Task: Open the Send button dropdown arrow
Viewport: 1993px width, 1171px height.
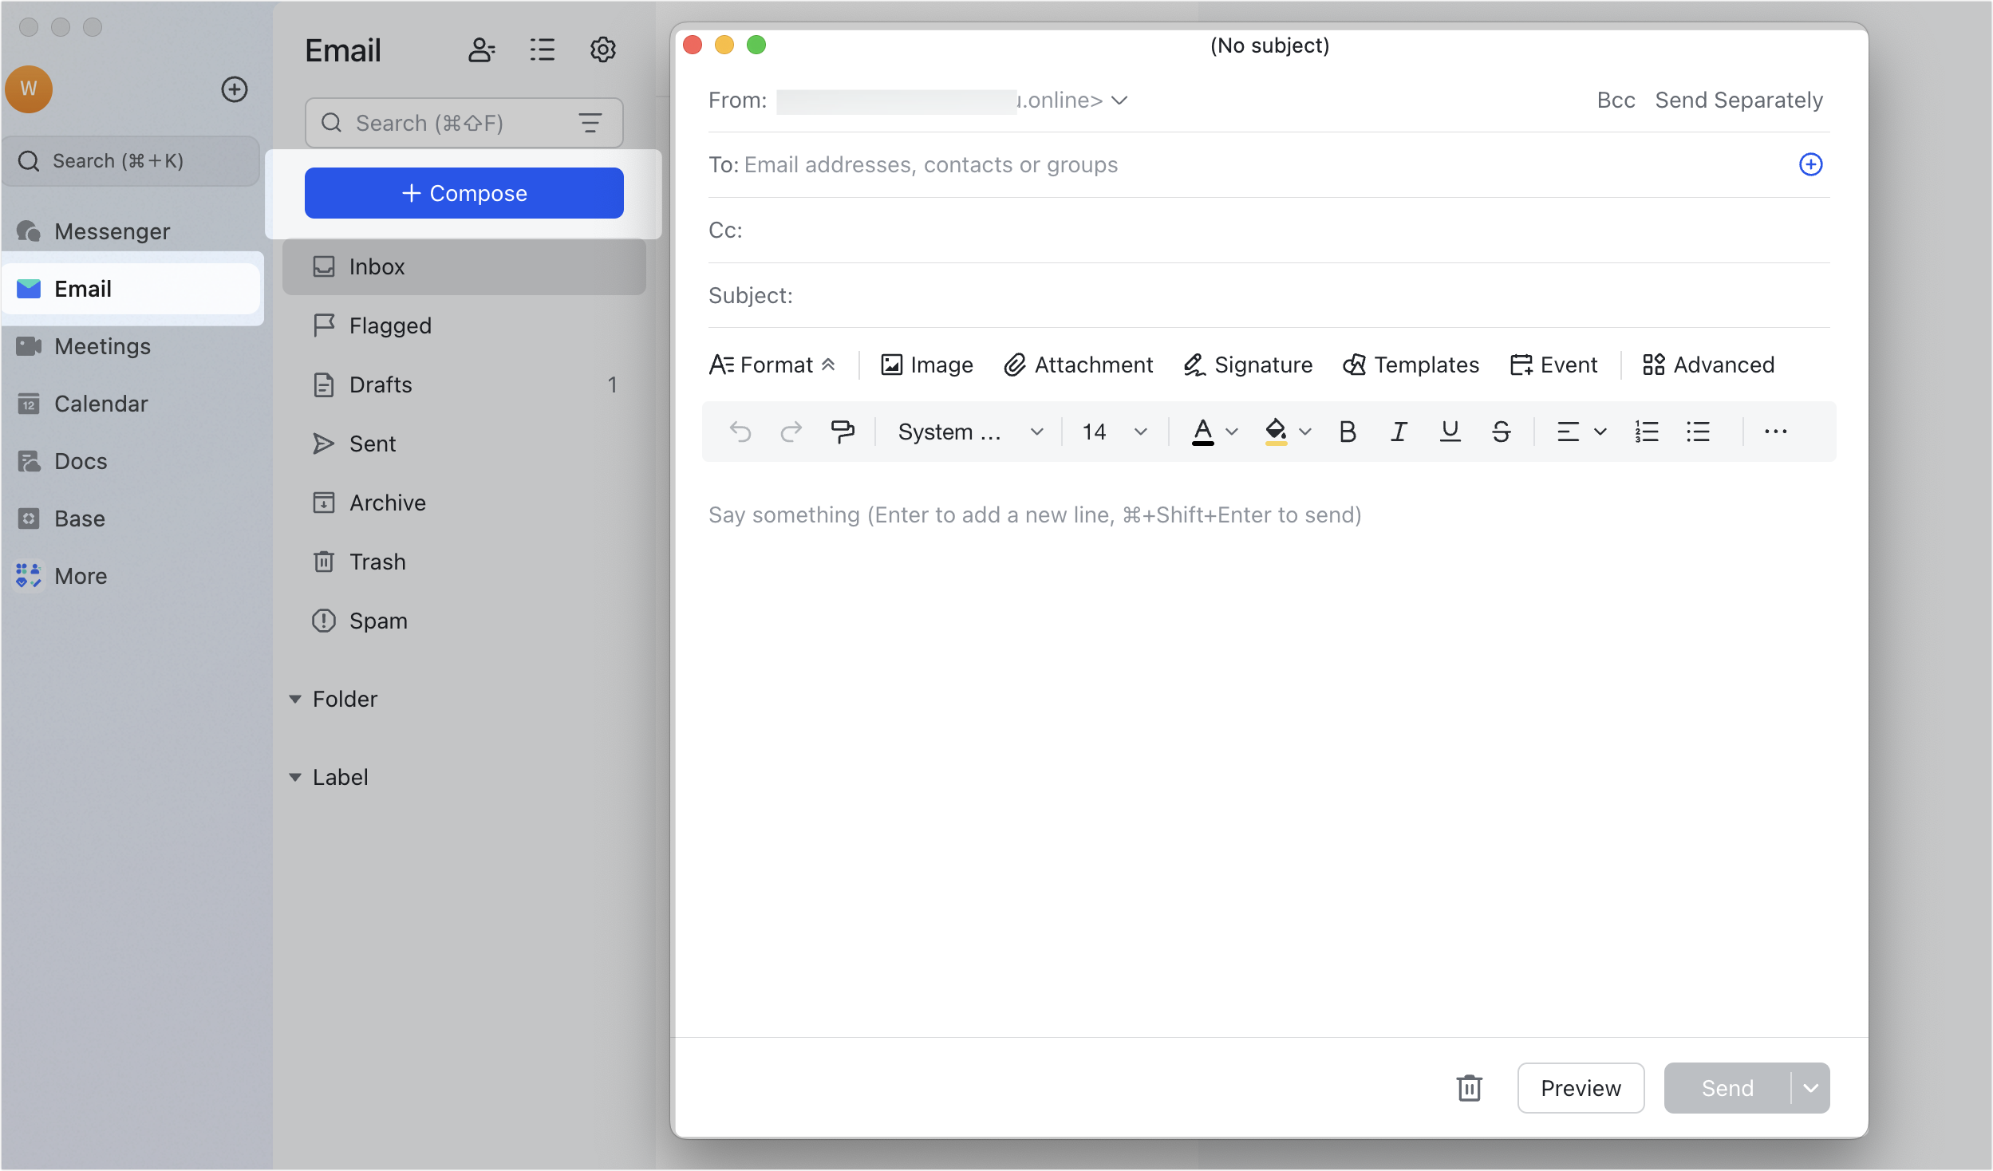Action: point(1809,1087)
